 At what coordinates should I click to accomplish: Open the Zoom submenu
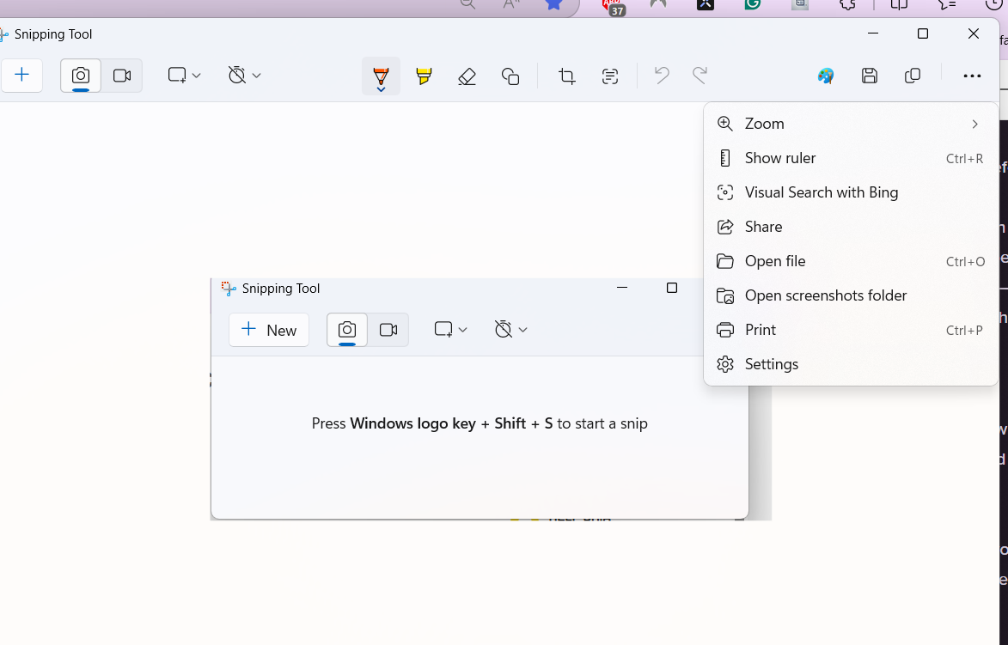click(x=851, y=124)
